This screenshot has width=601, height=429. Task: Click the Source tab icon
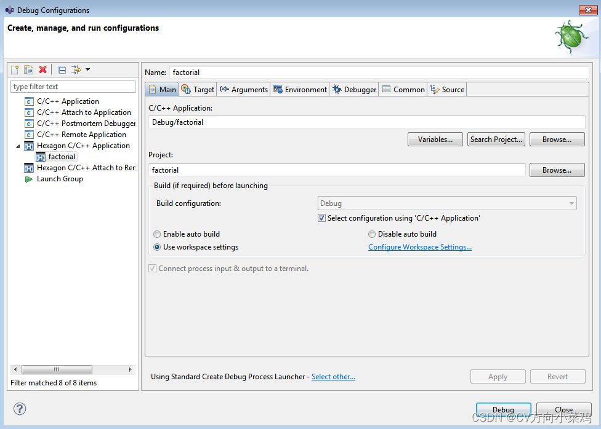tap(435, 90)
